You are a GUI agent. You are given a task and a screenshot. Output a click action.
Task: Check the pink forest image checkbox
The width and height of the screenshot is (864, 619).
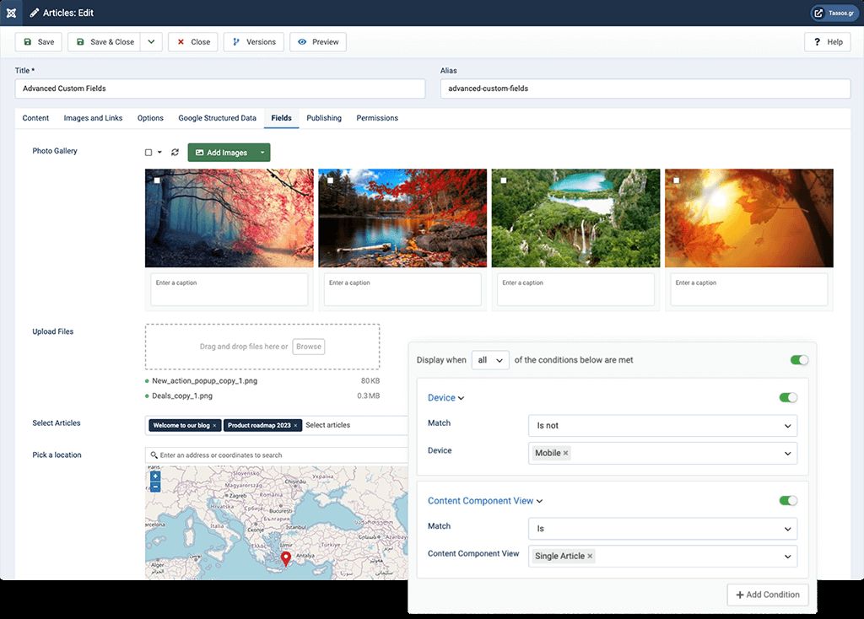pos(157,180)
